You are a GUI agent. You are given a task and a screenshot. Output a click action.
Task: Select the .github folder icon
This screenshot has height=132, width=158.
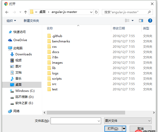pos(49,36)
